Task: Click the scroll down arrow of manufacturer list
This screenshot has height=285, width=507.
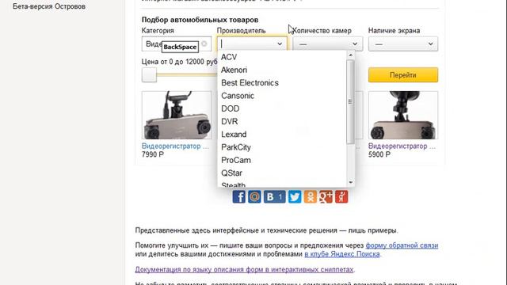Action: (x=350, y=183)
